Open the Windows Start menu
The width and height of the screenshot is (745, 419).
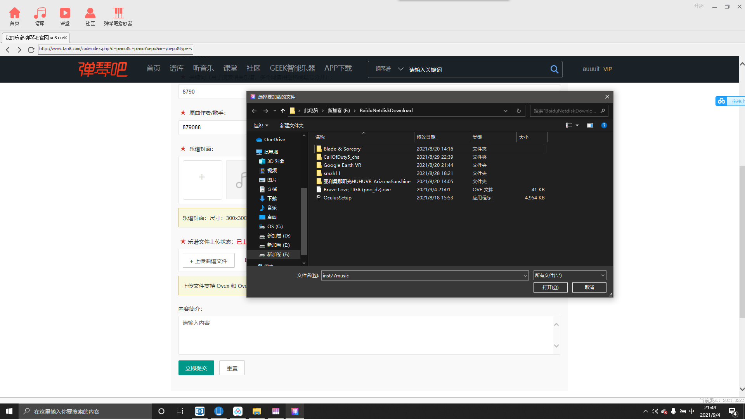point(9,411)
